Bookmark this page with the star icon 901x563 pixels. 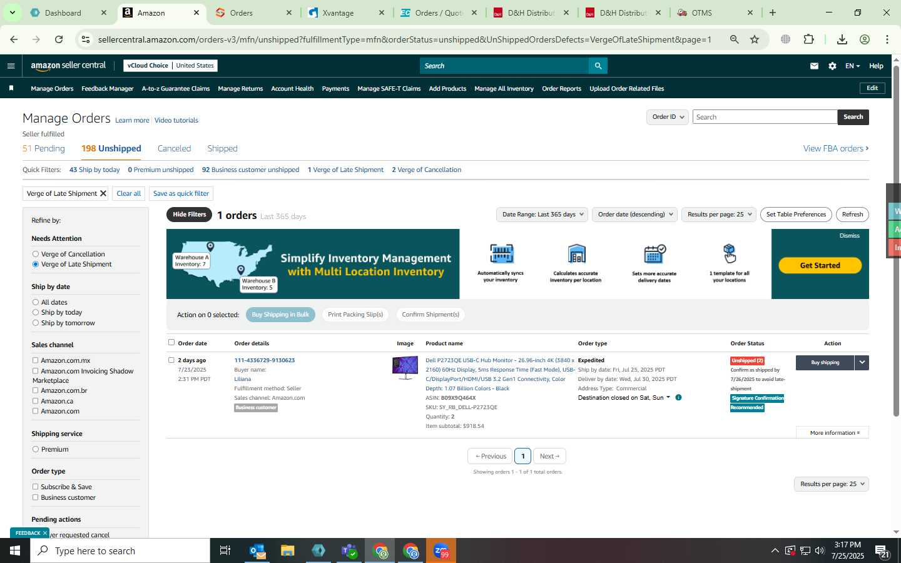pyautogui.click(x=755, y=39)
